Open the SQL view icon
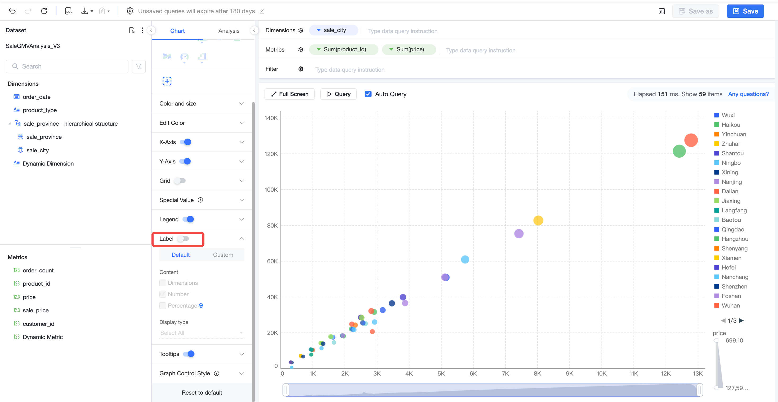Viewport: 778px width, 402px height. (x=69, y=11)
